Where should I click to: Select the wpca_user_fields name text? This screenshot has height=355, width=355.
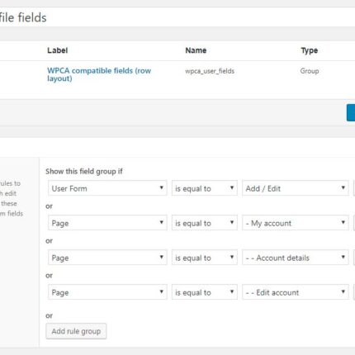click(210, 71)
